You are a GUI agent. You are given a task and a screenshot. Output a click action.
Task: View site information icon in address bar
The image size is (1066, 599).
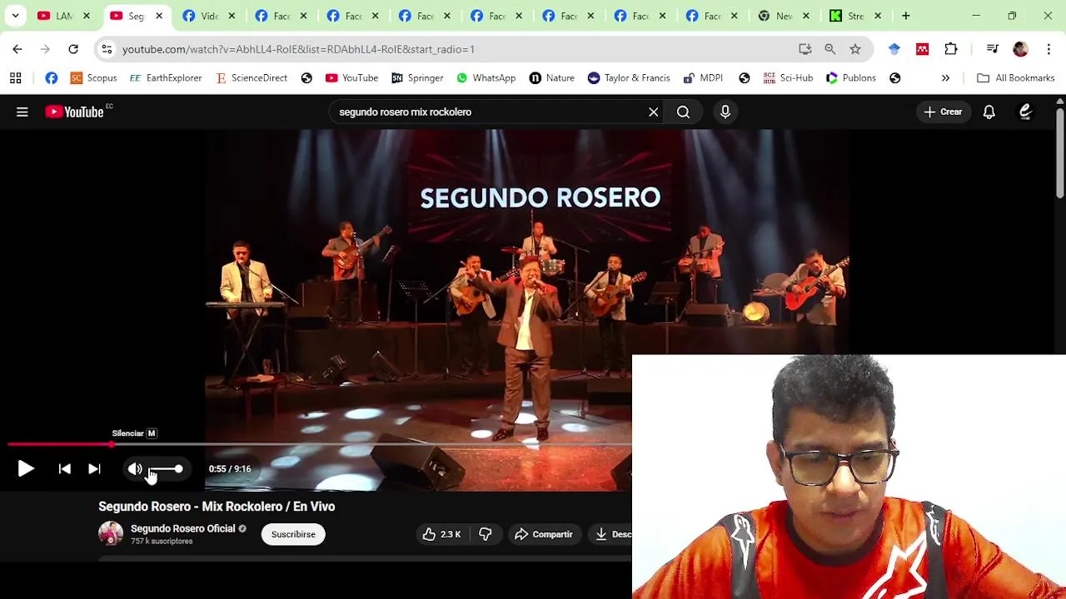click(x=107, y=49)
